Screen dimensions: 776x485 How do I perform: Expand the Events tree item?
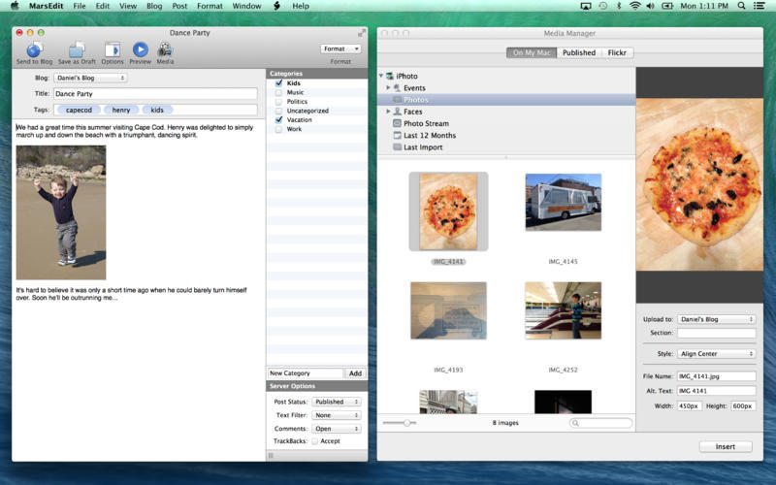(389, 88)
